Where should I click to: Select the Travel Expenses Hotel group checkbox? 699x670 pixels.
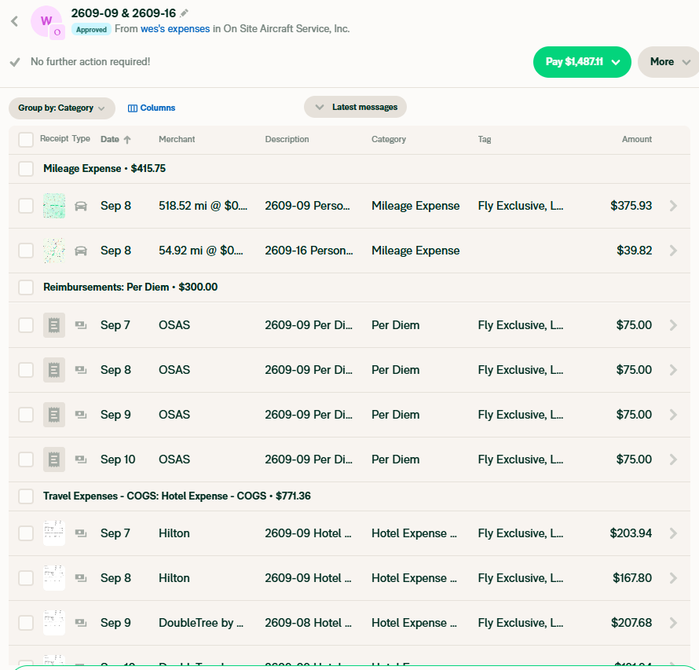26,496
